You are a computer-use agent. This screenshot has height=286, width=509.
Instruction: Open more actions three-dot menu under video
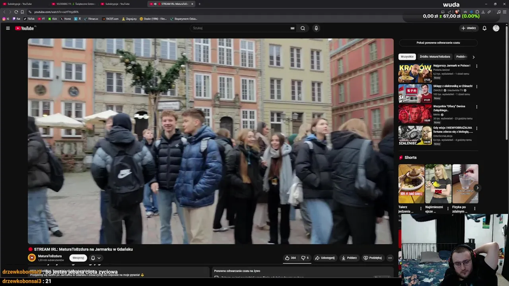point(390,258)
